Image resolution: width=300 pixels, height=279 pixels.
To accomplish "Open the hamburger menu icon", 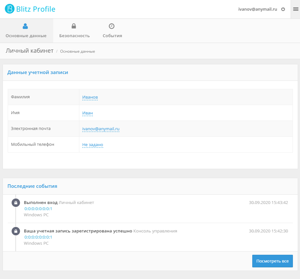I will coord(295,9).
